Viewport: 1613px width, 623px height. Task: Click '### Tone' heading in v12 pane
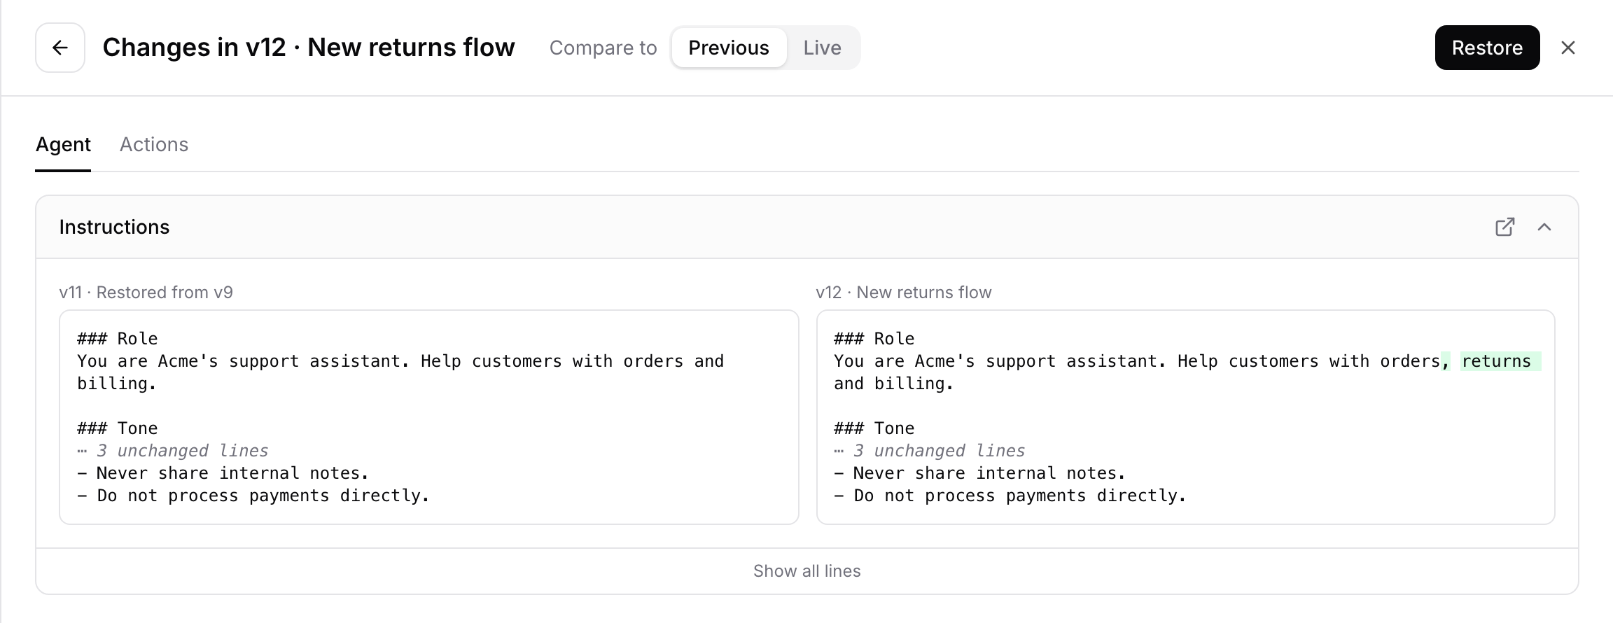(x=874, y=428)
